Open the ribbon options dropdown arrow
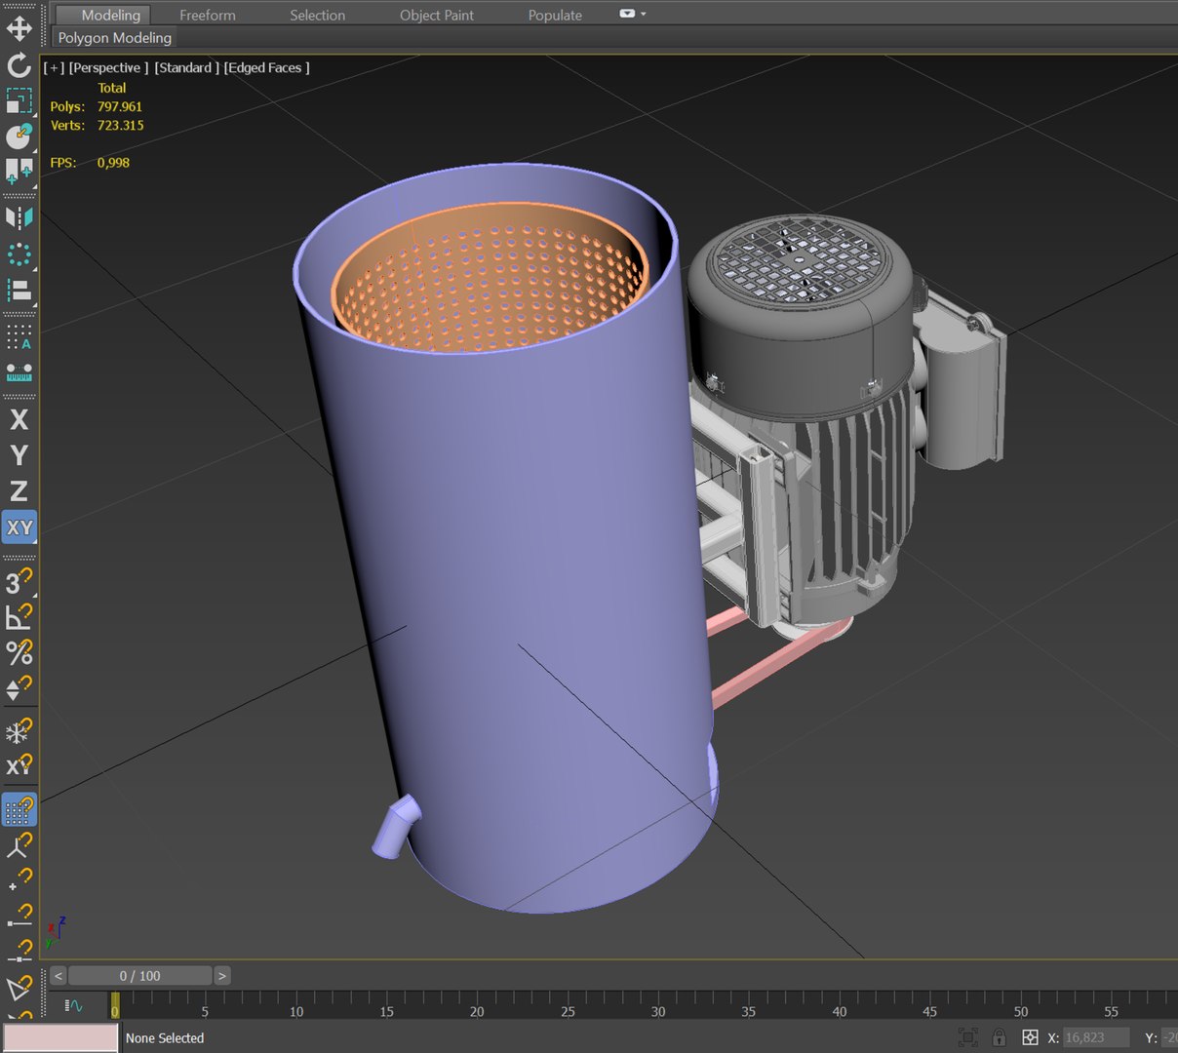Image resolution: width=1178 pixels, height=1053 pixels. [x=643, y=15]
